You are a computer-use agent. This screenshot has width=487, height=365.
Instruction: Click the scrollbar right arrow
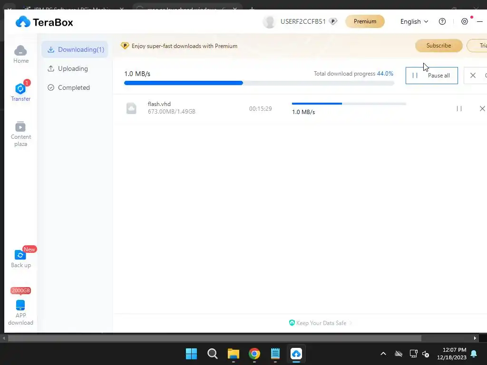[475, 338]
